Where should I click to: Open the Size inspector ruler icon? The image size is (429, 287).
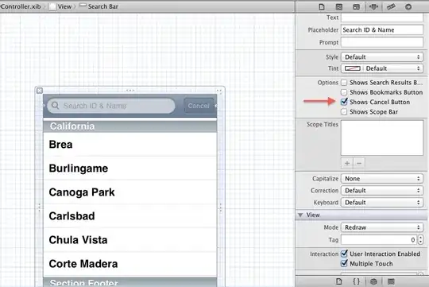point(391,7)
